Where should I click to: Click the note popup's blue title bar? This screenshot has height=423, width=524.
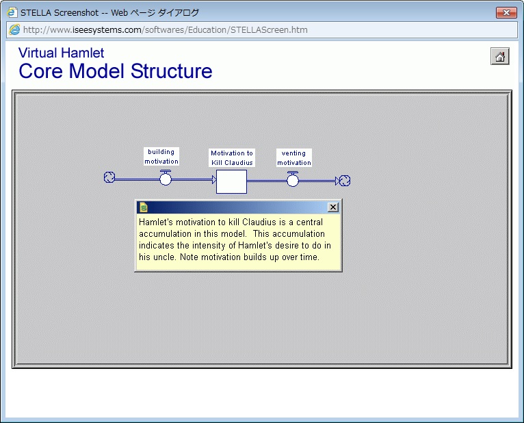pyautogui.click(x=237, y=207)
